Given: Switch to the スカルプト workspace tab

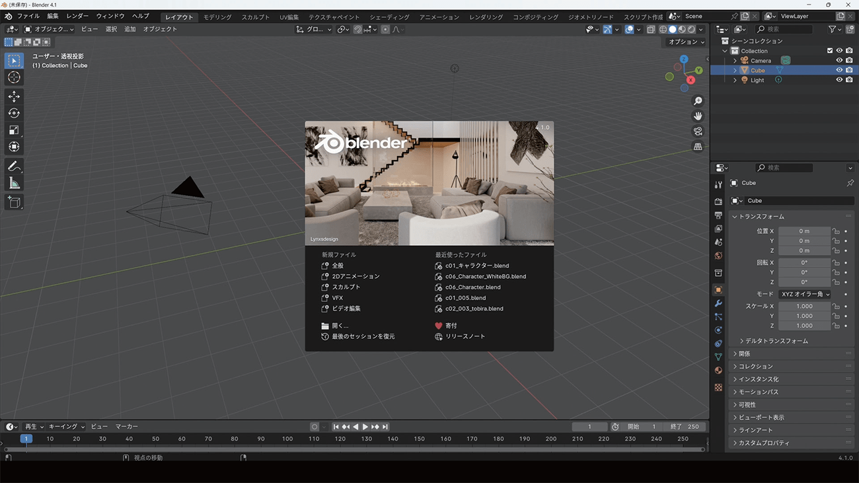Looking at the screenshot, I should click(255, 17).
